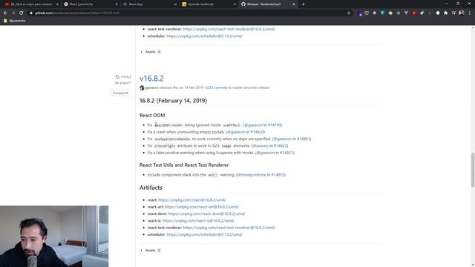
Task: Open the v16.8.2 release title link
Action: pos(151,79)
